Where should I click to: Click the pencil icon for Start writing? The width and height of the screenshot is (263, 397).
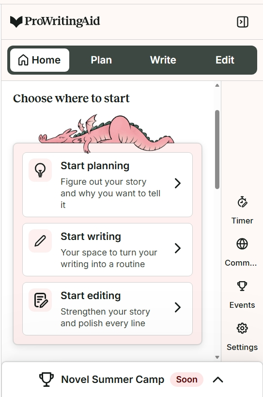tap(40, 241)
